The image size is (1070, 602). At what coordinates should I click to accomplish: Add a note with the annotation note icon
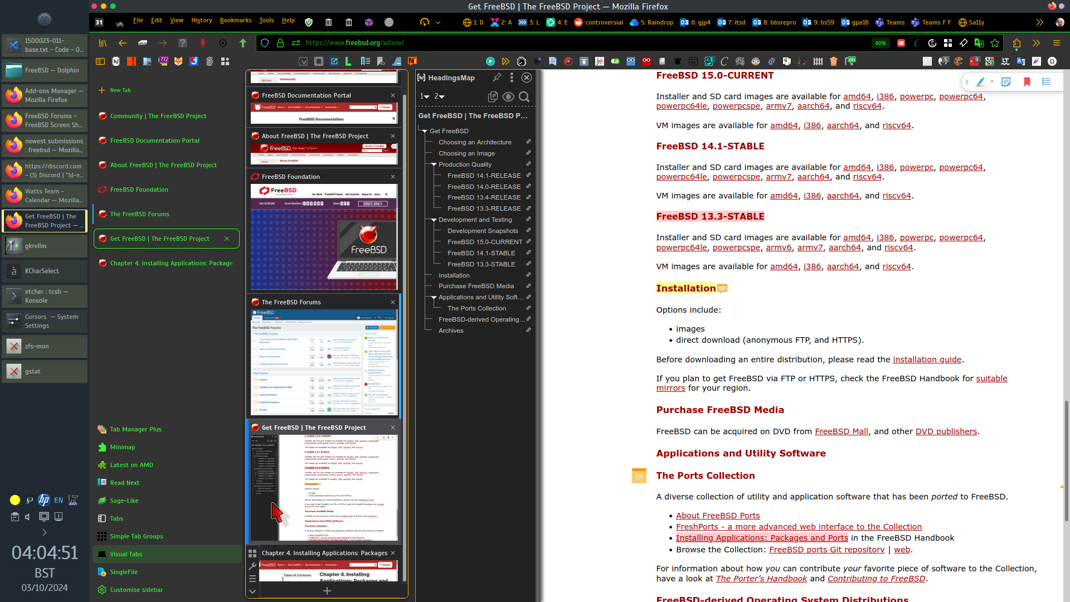pyautogui.click(x=1006, y=82)
